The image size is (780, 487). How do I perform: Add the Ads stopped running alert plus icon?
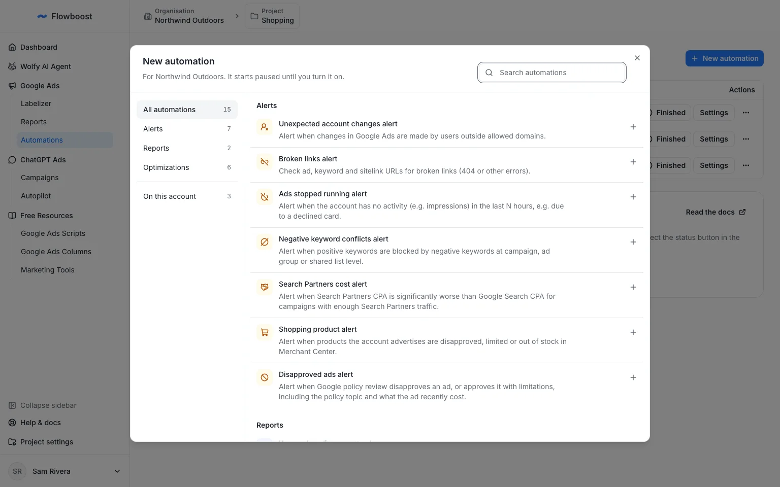coord(633,197)
